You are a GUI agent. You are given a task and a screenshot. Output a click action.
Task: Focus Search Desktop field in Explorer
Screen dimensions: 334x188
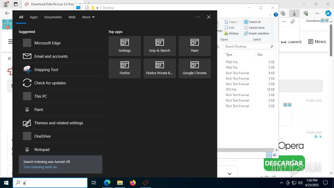(x=249, y=46)
